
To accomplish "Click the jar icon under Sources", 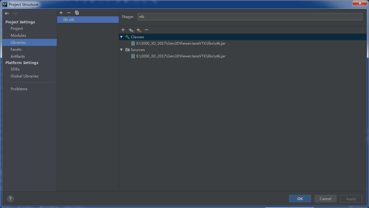I will pyautogui.click(x=133, y=56).
